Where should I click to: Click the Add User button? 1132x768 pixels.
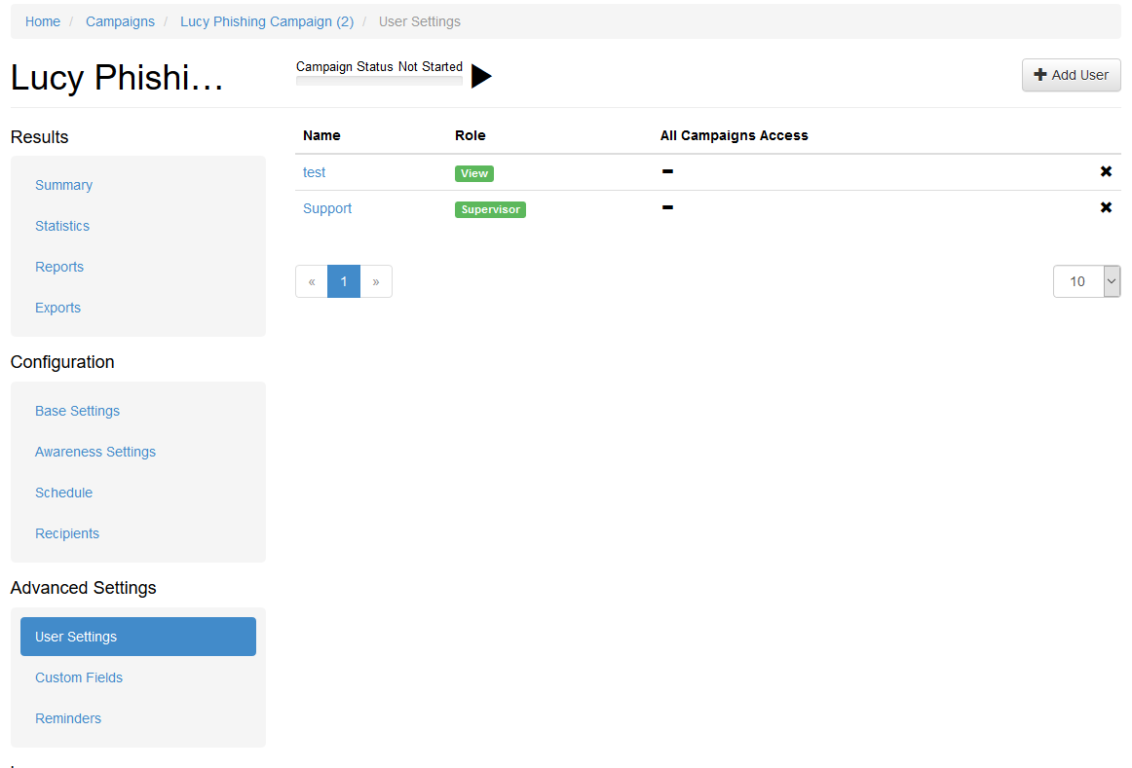pos(1071,75)
